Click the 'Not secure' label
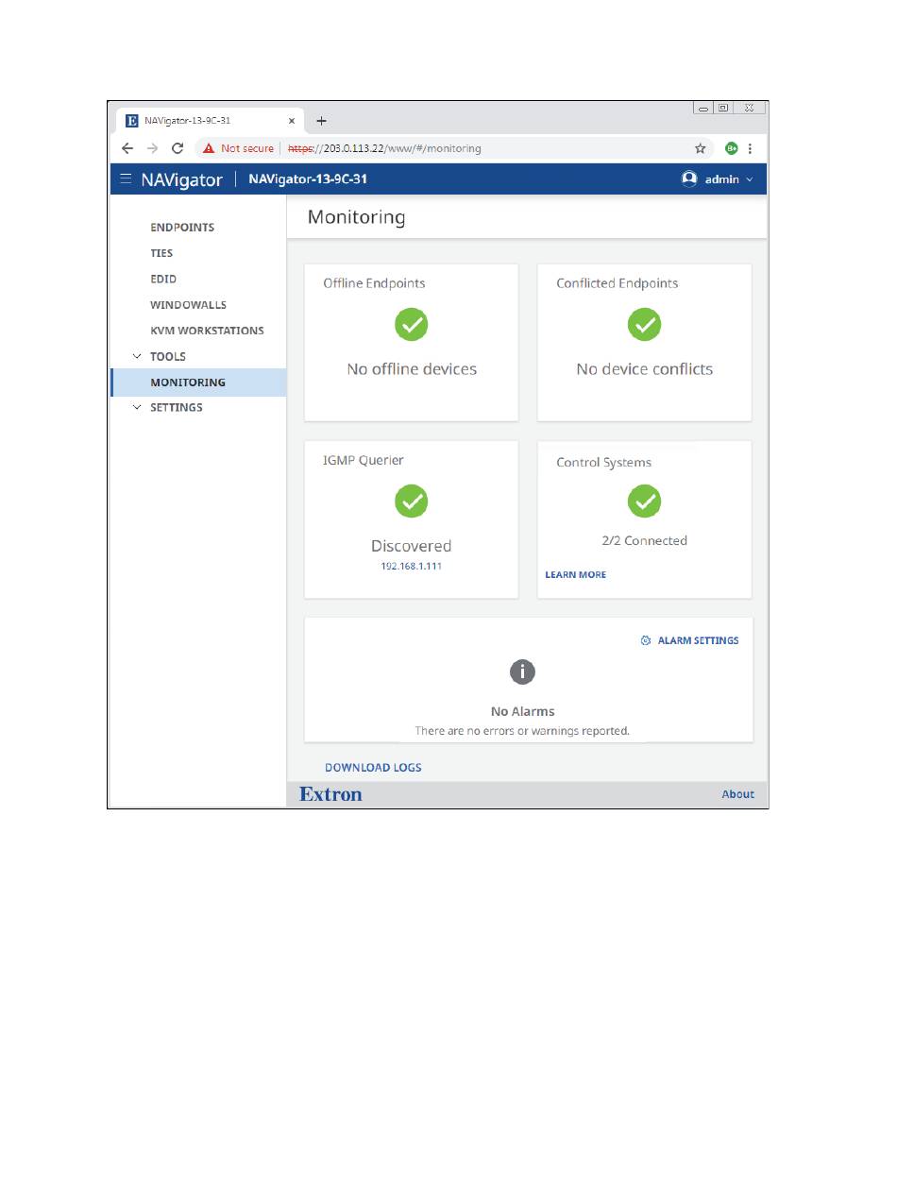897x1190 pixels. pos(247,148)
